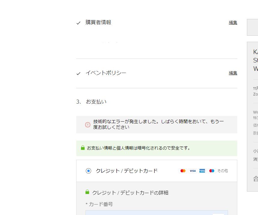This screenshot has width=258, height=215.
Task: Click the その他 card types text
Action: [x=222, y=171]
